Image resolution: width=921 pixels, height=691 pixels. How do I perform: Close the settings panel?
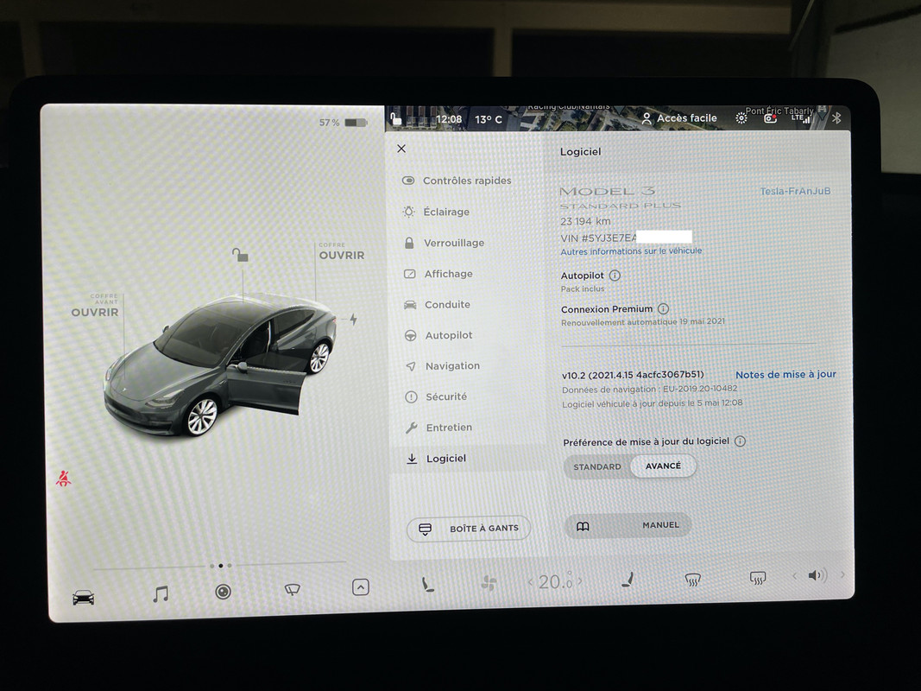(x=401, y=149)
